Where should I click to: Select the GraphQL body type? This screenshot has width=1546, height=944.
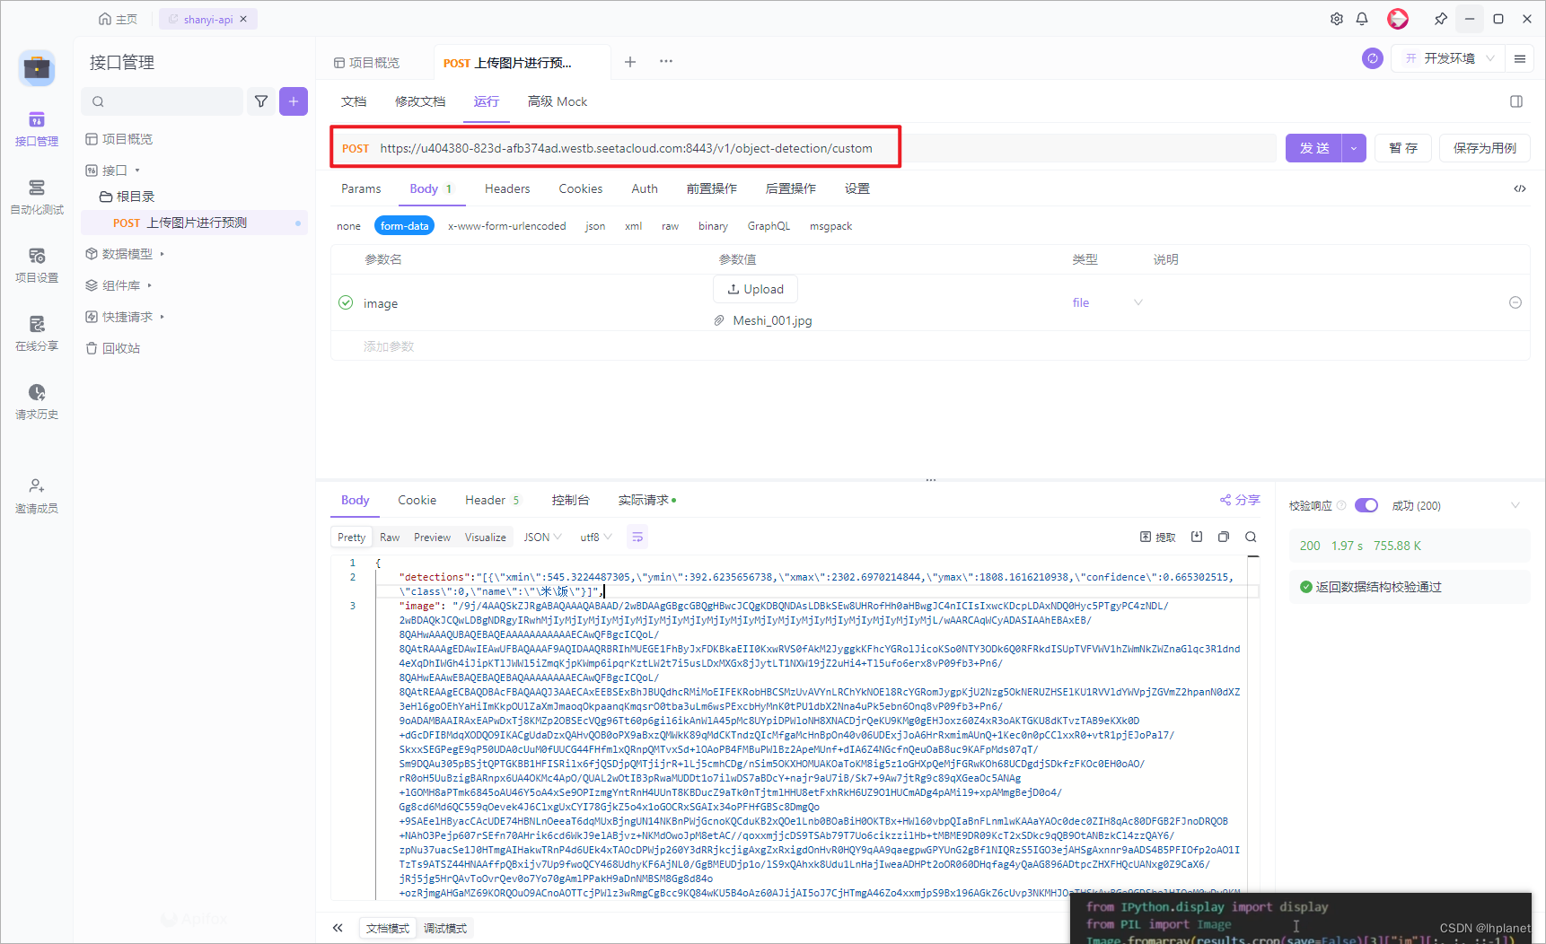coord(769,226)
